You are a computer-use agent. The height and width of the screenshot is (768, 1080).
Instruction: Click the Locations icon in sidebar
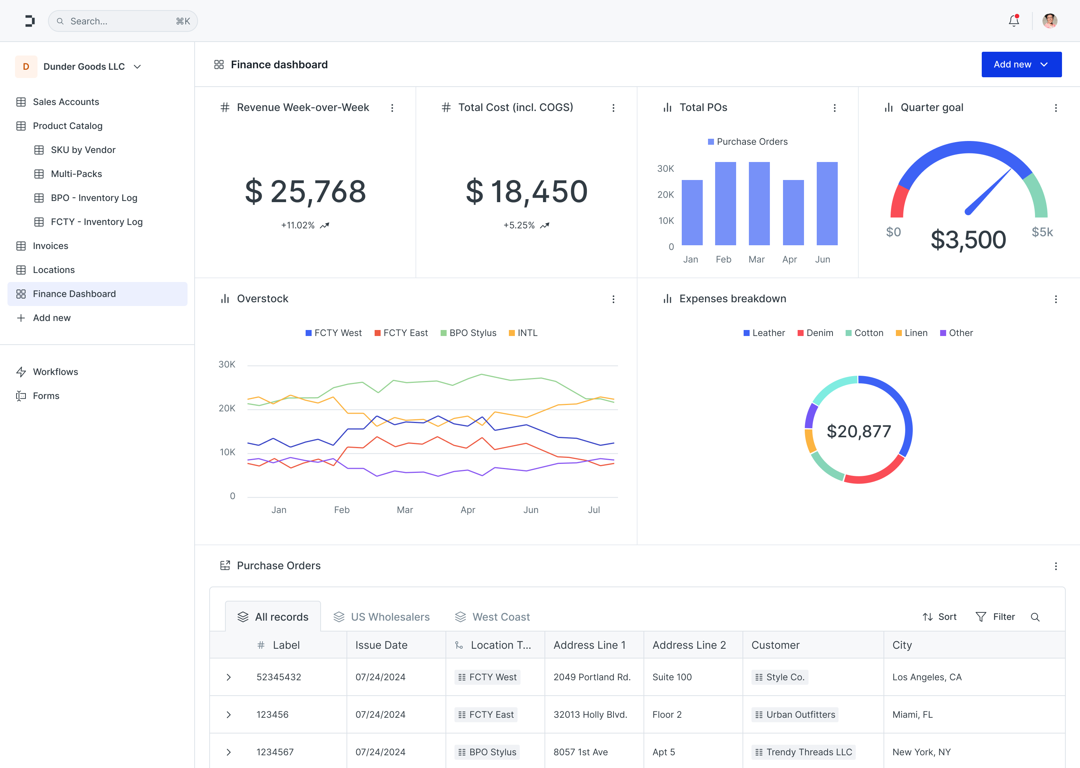(21, 269)
